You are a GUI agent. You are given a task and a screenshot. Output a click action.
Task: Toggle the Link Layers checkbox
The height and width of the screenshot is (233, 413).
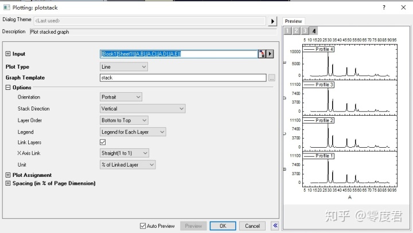coord(103,143)
